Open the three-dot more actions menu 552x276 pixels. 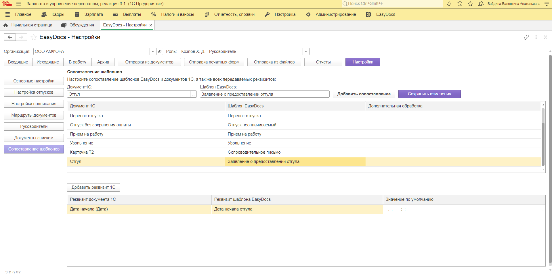click(536, 37)
